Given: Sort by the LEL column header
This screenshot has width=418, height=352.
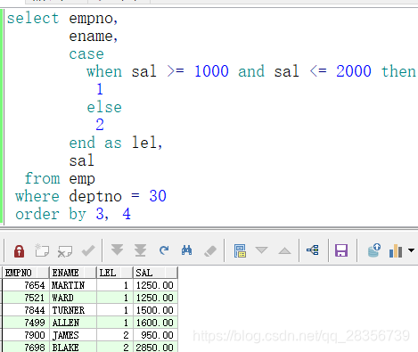Looking at the screenshot, I should point(115,273).
